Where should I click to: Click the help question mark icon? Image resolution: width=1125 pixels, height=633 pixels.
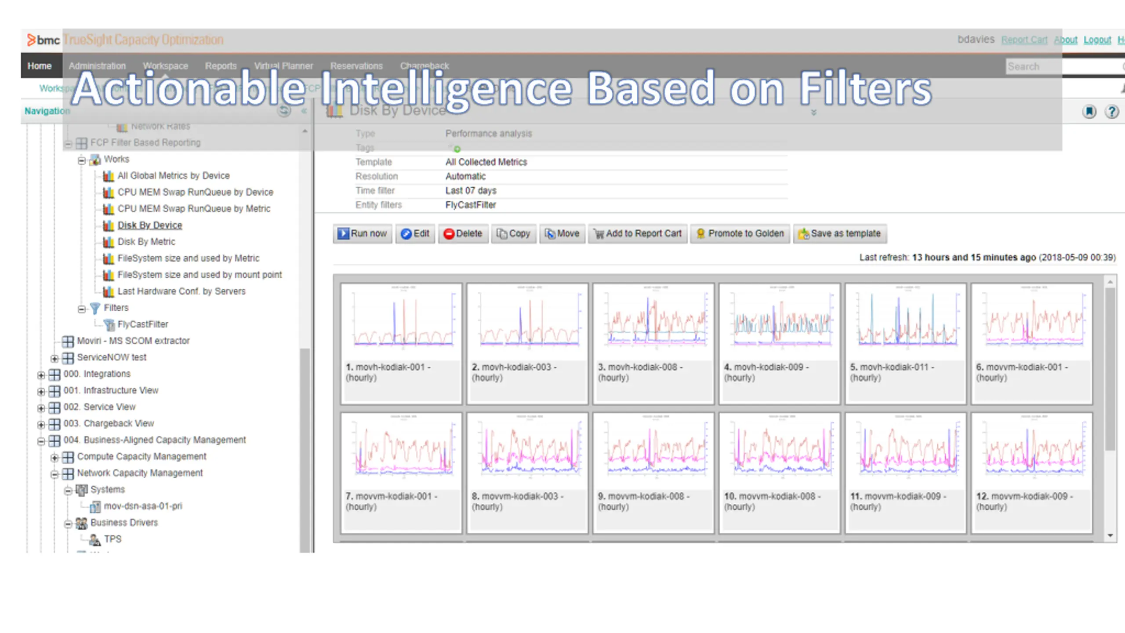click(x=1112, y=112)
